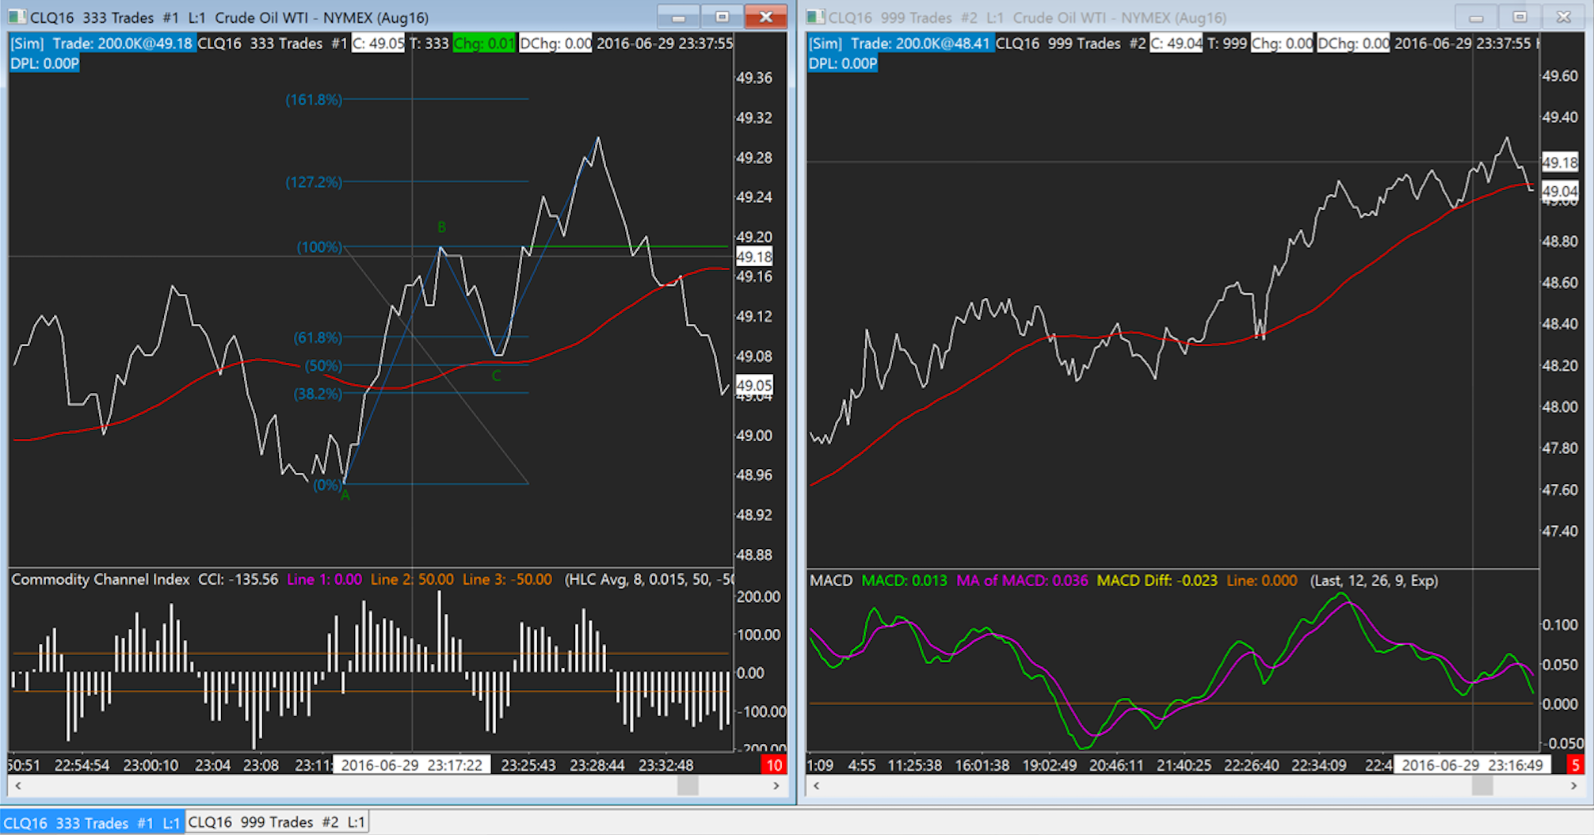Click the Trade: 200.0K@49.18 position label
This screenshot has width=1594, height=835.
click(122, 44)
